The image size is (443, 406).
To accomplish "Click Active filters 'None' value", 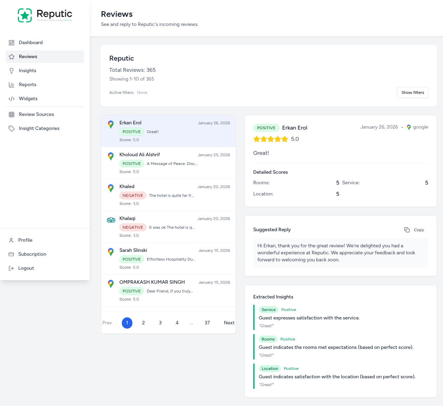I will 142,93.
